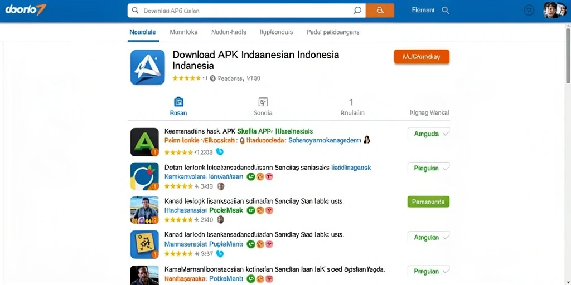571x285 pixels.
Task: Click green badge icon after 'Kamkanvolare'
Action: (x=251, y=176)
